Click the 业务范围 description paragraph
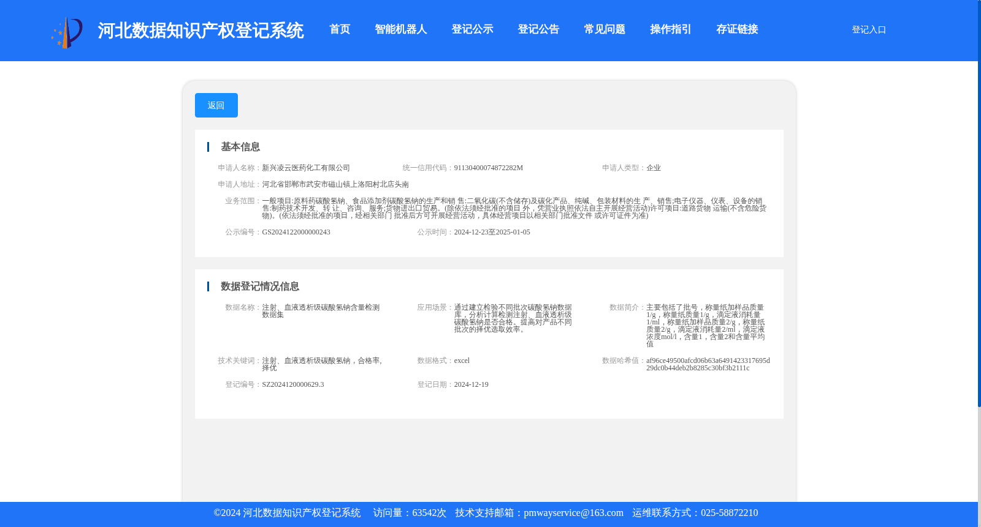Image resolution: width=981 pixels, height=527 pixels. (514, 208)
